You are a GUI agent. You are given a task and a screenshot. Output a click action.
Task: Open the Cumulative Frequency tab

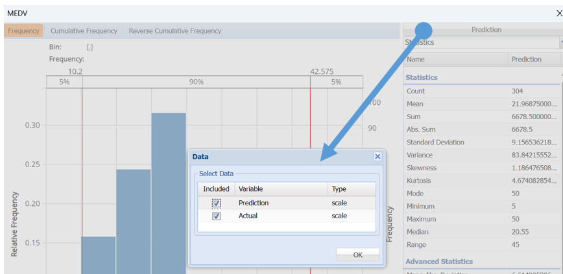tap(84, 30)
